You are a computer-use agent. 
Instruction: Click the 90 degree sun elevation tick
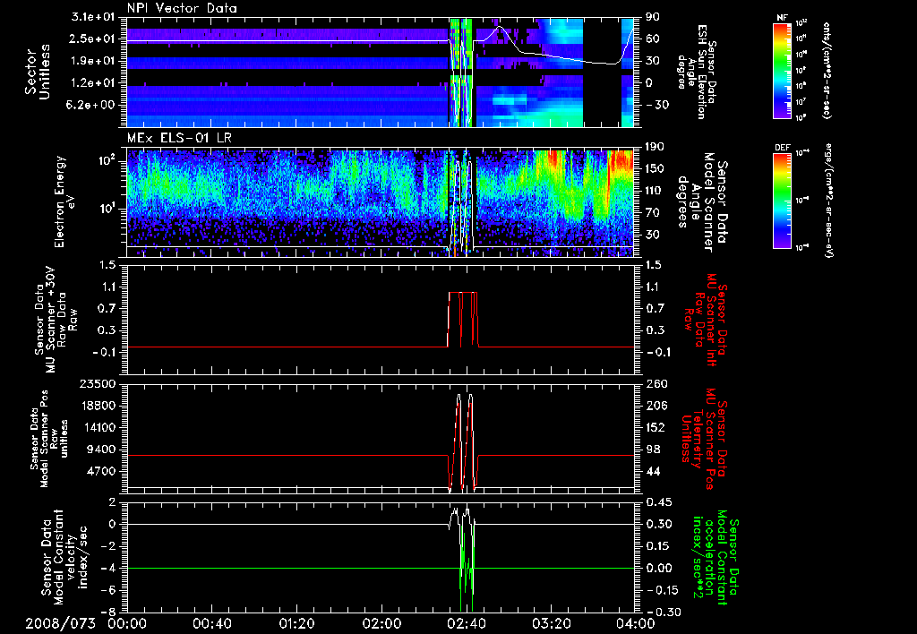point(650,17)
